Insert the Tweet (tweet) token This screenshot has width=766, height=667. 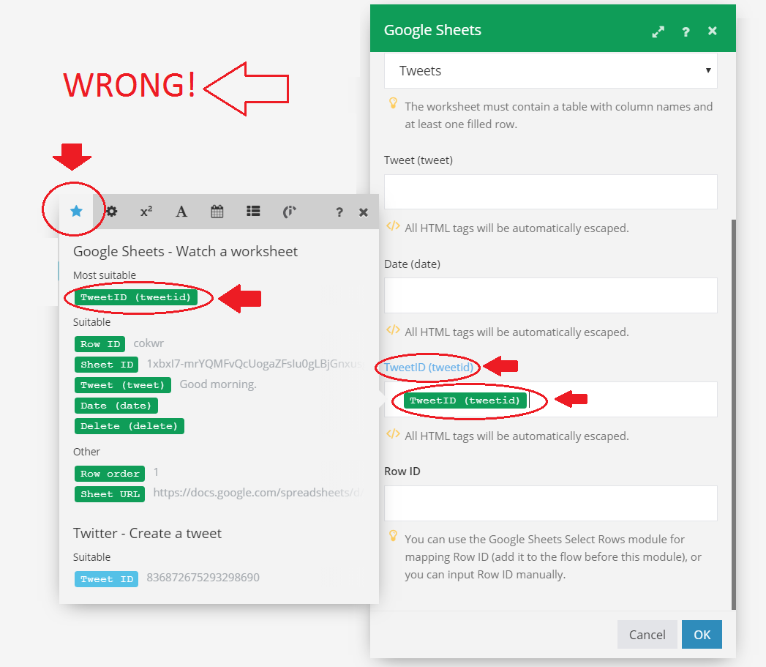123,385
